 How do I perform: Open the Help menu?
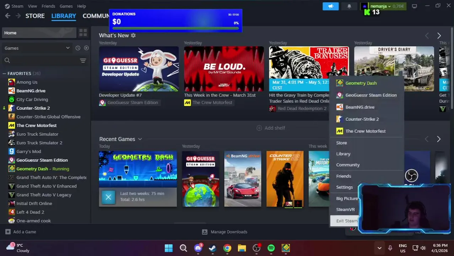click(81, 6)
